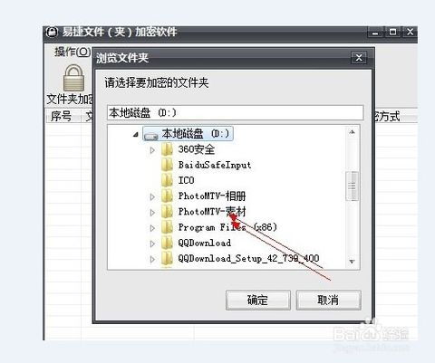This screenshot has height=363, width=435.
Task: Click the scroll down arrow in folder tree
Action: coord(352,262)
